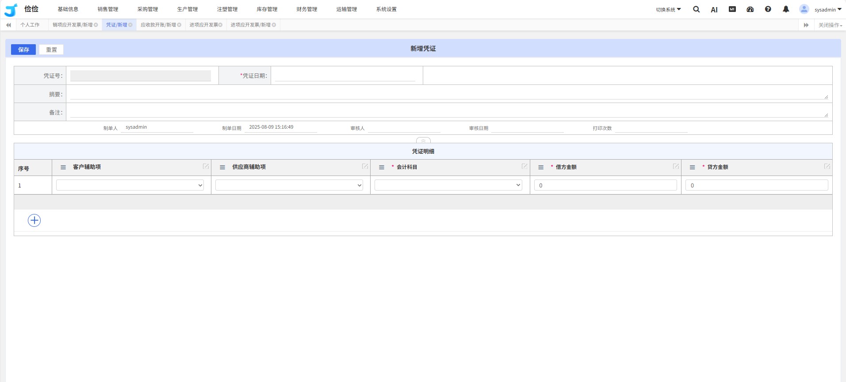Switch to the 应收款开账/新增 tab
The width and height of the screenshot is (846, 382).
(x=158, y=25)
